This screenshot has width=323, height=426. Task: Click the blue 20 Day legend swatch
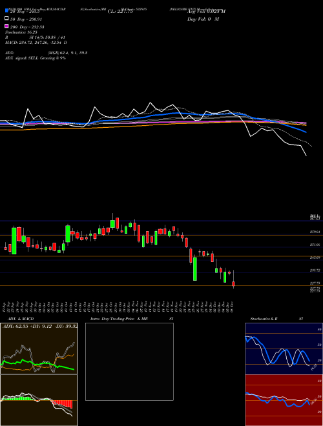(6, 10)
